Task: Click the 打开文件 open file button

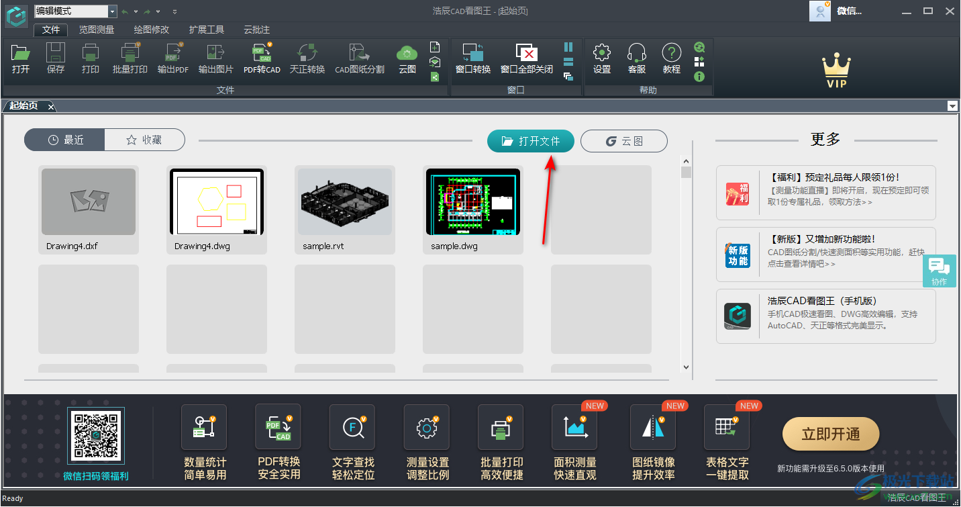Action: [530, 141]
